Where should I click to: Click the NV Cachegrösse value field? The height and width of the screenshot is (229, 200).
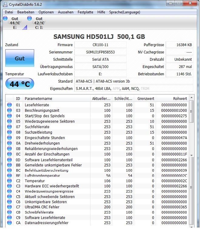point(180,52)
